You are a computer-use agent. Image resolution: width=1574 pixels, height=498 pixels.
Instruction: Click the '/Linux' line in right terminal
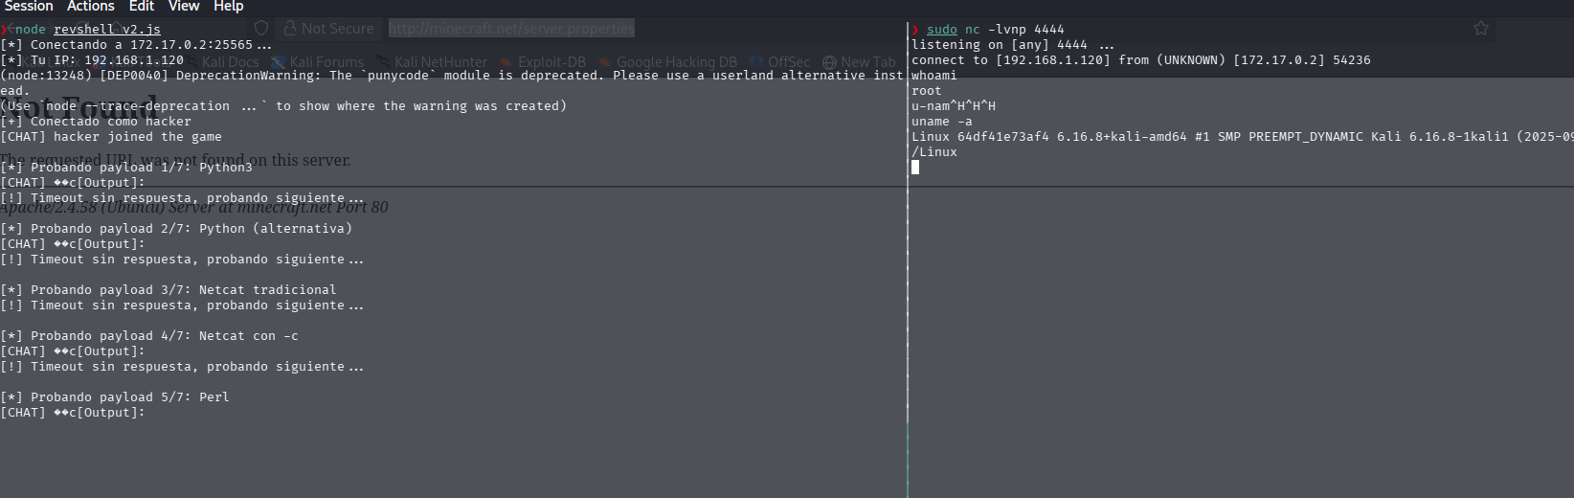[933, 152]
